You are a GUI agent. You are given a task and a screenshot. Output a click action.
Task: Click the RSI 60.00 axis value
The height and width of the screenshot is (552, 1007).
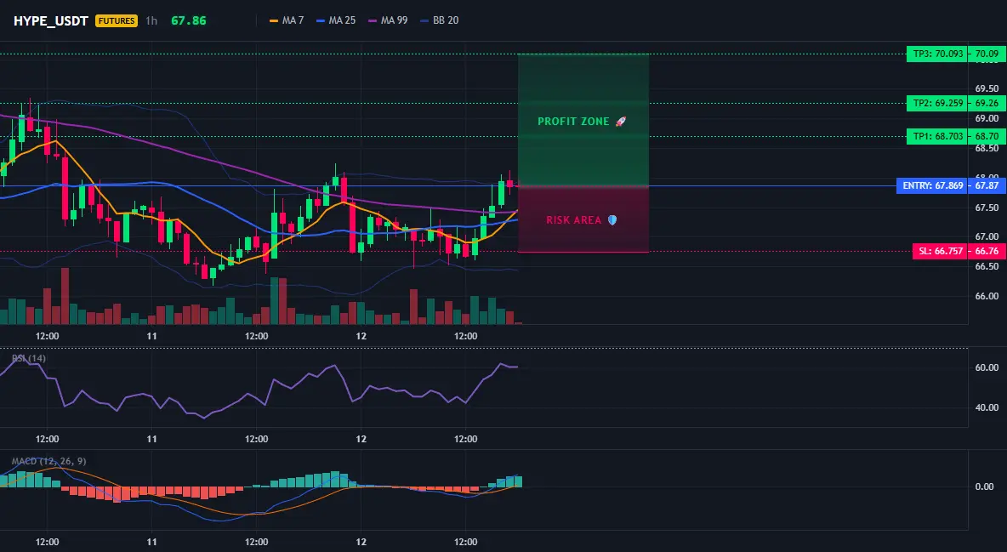click(987, 367)
